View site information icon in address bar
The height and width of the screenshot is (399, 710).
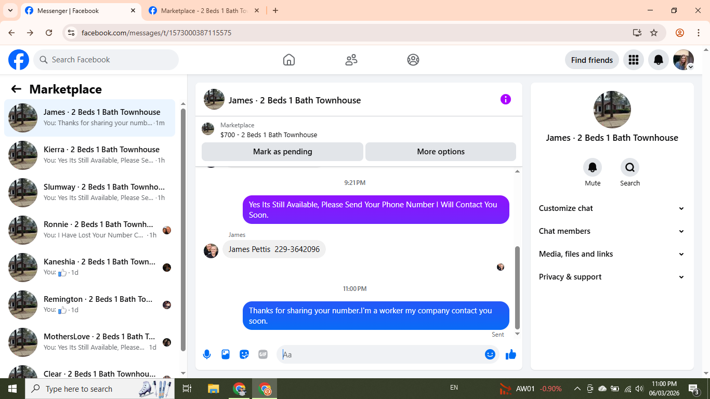[x=72, y=33]
